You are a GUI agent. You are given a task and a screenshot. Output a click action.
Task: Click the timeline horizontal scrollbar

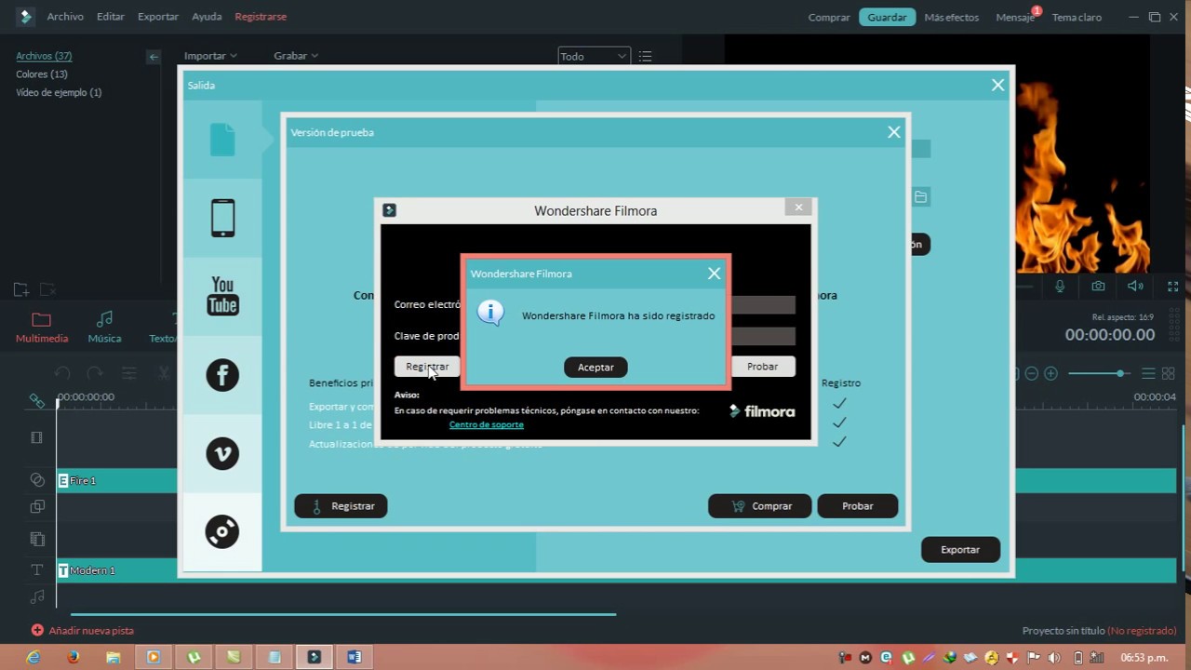click(x=343, y=614)
